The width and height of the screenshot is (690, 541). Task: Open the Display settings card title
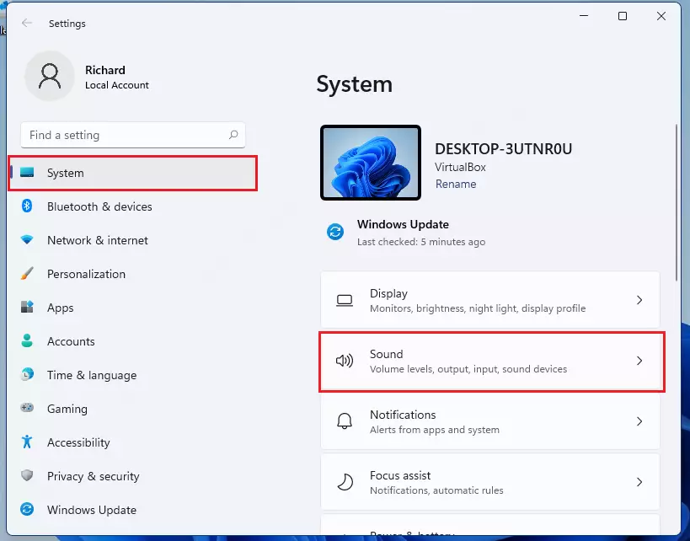pos(388,293)
